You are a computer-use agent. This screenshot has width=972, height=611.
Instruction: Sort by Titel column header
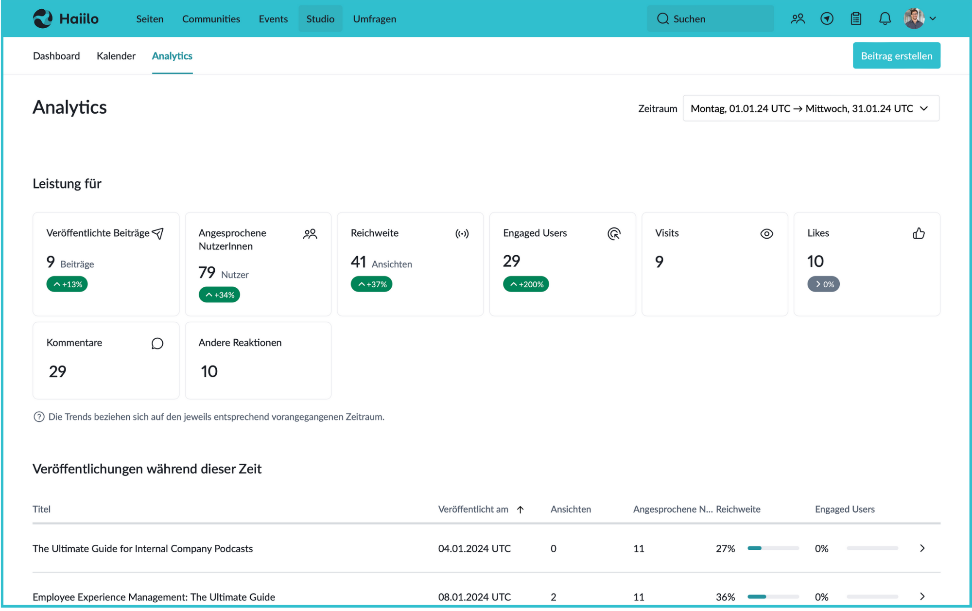click(x=41, y=509)
